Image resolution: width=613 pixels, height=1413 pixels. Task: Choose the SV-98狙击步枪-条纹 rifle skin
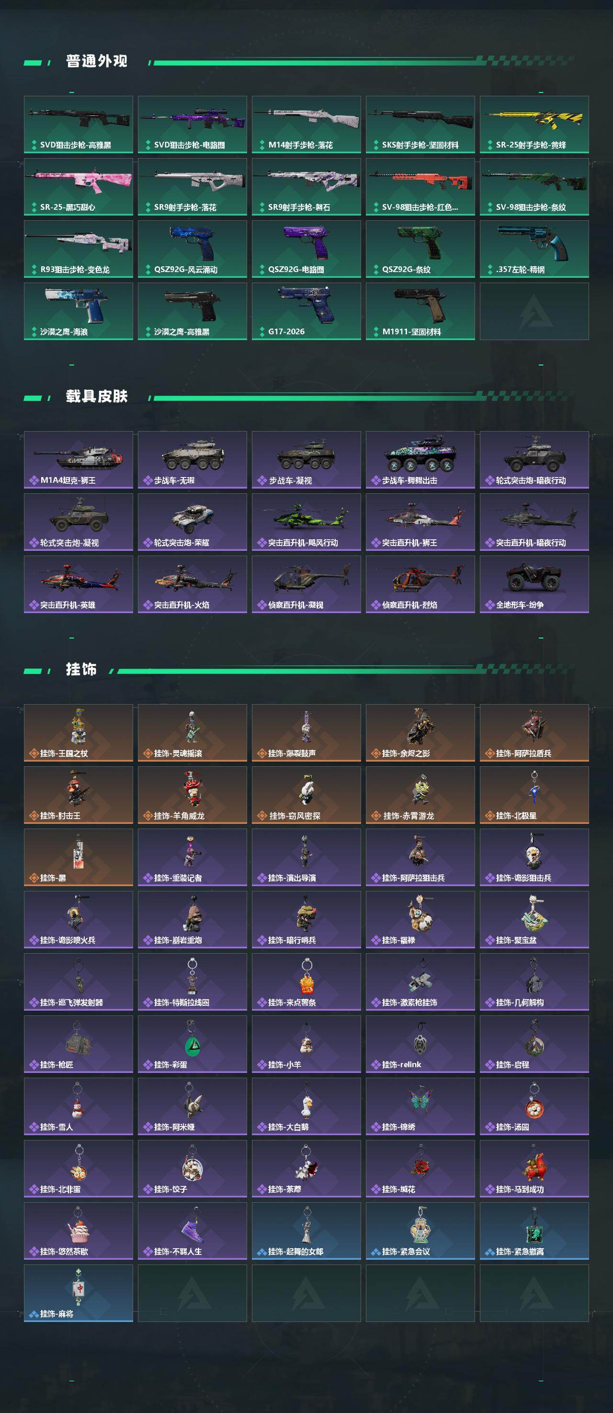pos(534,186)
